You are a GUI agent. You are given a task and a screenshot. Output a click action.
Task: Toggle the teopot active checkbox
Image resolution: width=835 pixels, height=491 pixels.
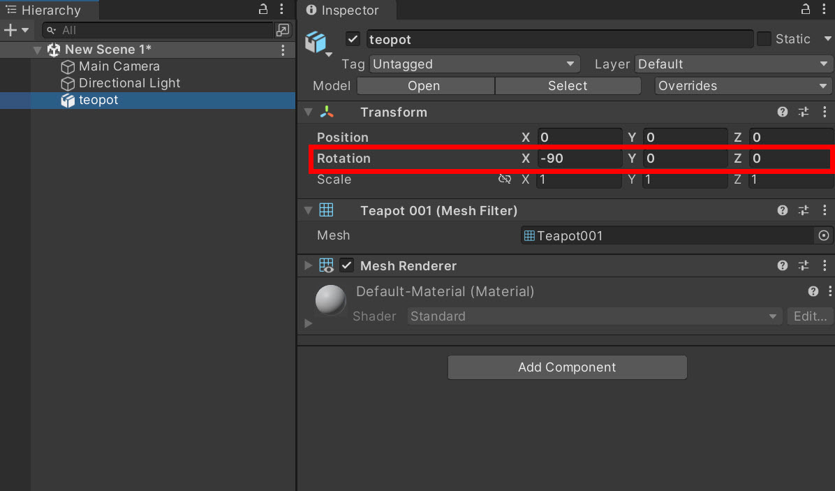[353, 39]
